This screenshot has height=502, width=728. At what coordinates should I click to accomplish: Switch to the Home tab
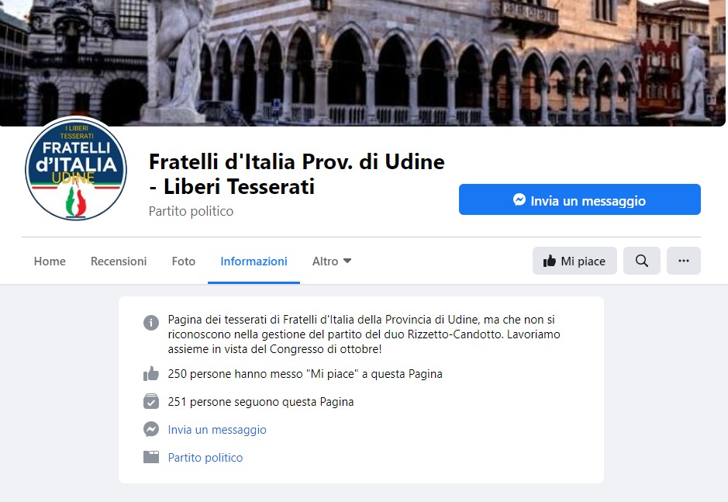(50, 261)
